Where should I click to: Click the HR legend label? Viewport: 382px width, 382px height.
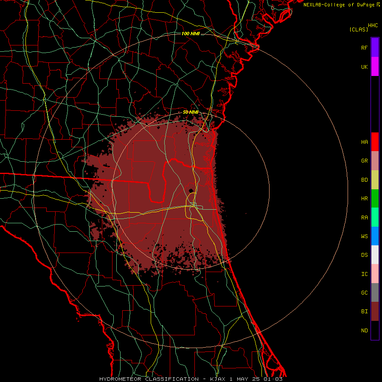364,199
